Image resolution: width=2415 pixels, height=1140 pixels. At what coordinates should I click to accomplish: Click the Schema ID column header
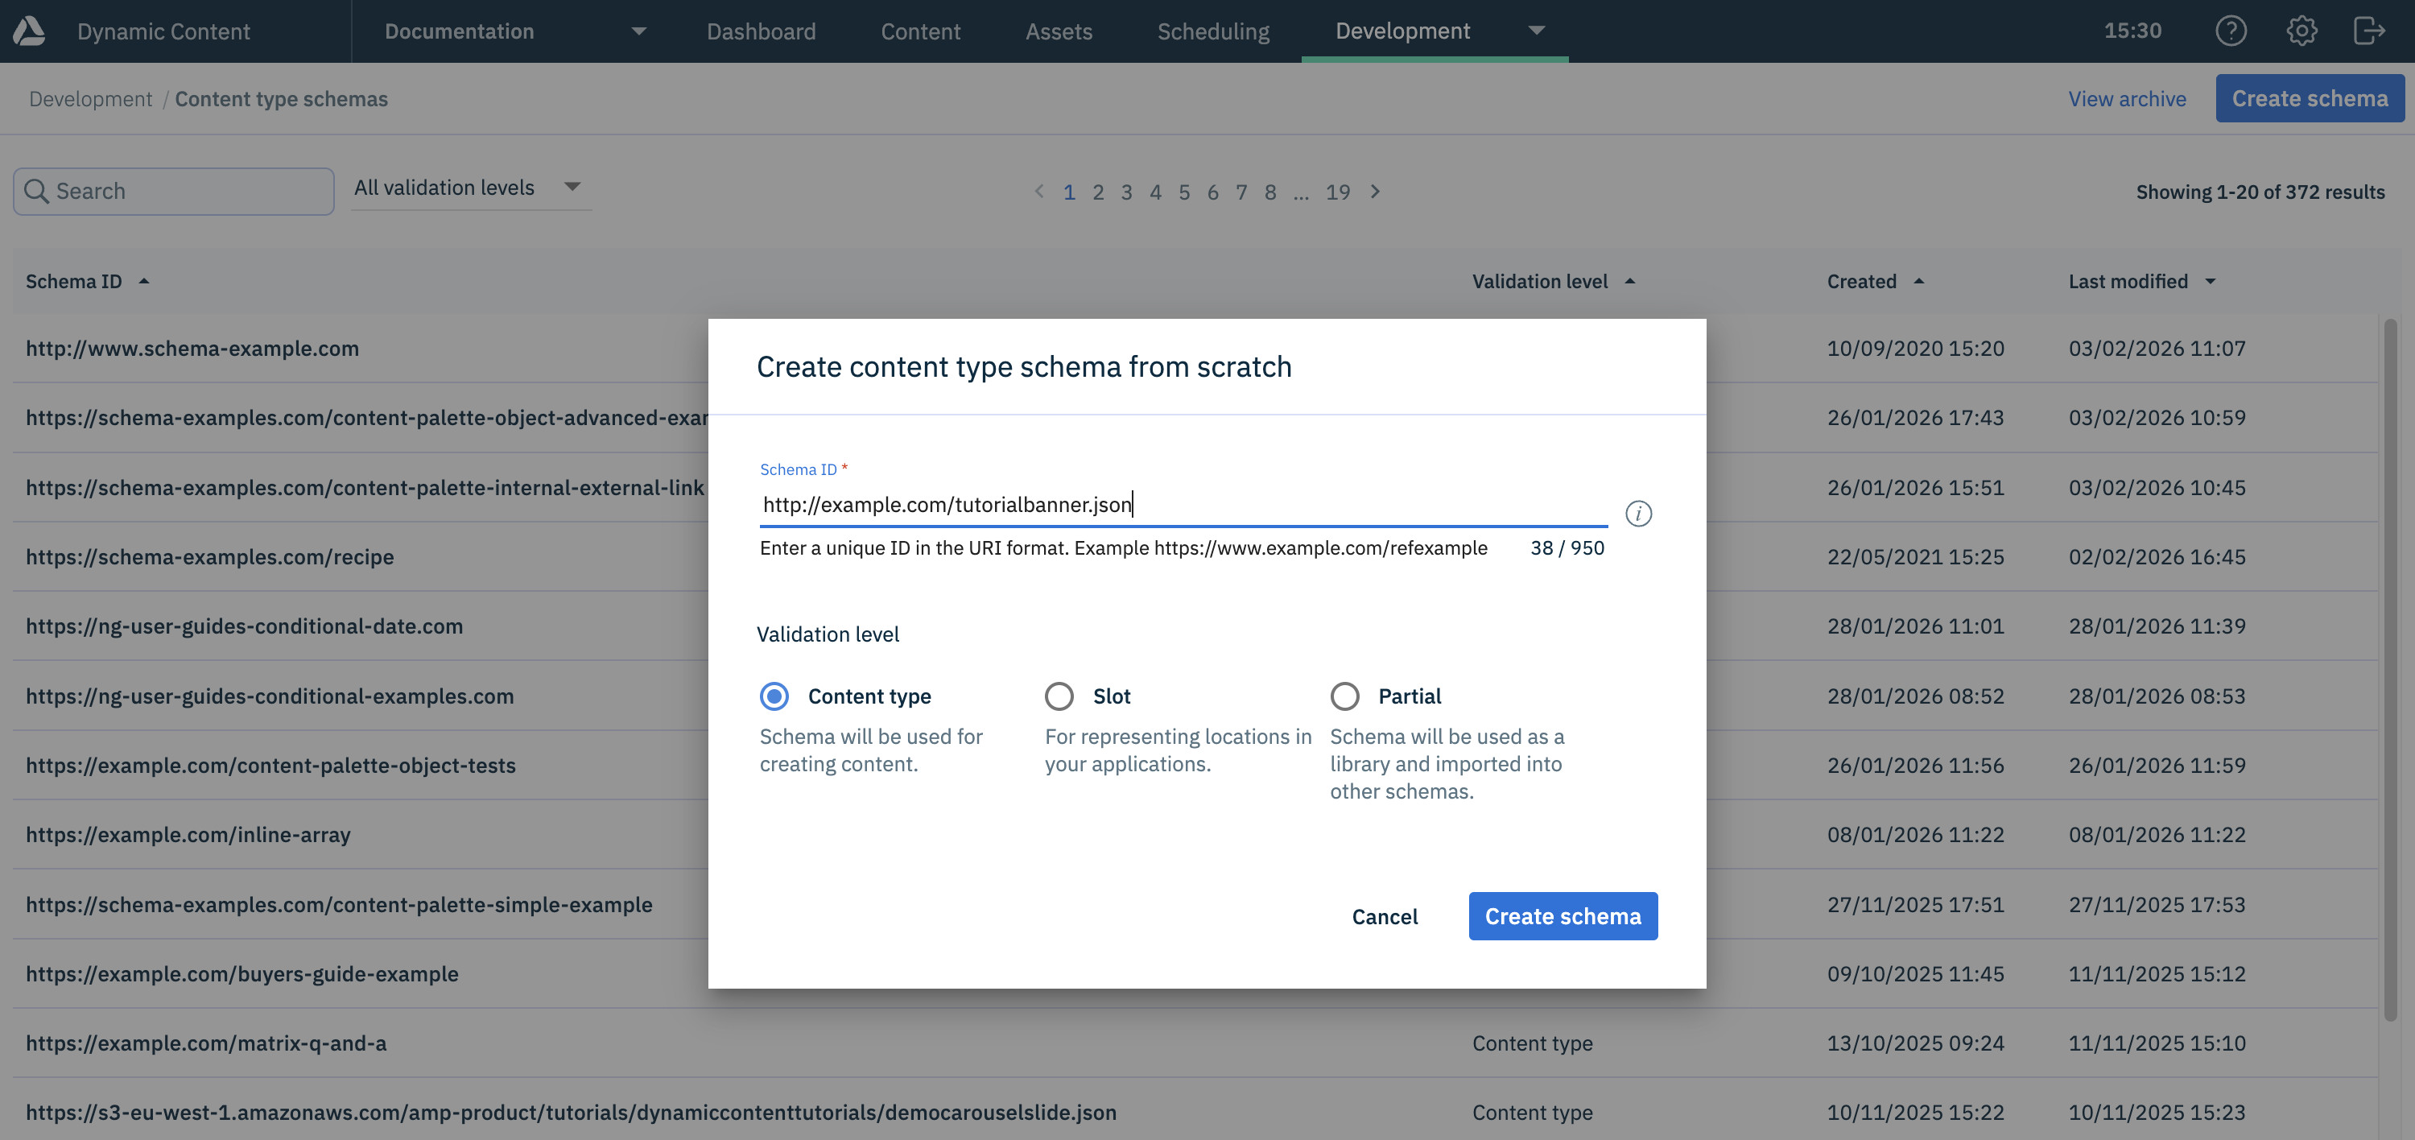pyautogui.click(x=73, y=281)
